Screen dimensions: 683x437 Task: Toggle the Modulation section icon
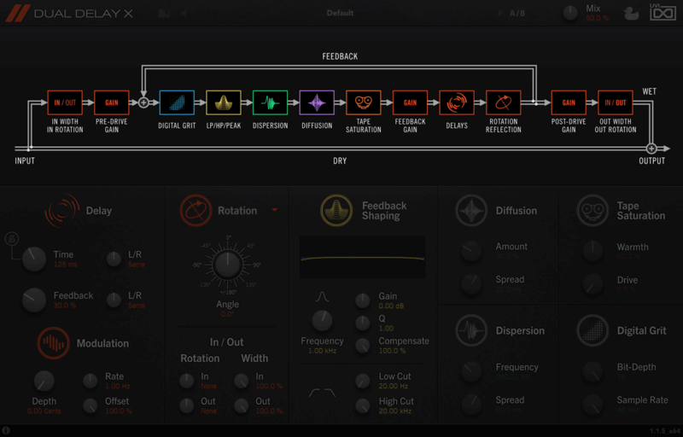point(53,343)
